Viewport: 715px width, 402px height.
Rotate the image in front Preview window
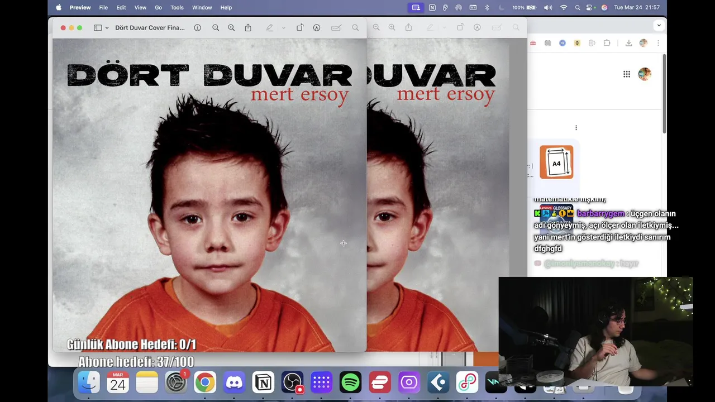(x=300, y=27)
